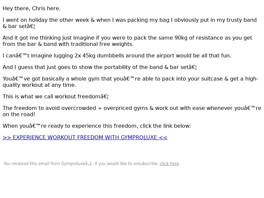Click the phrase 'on the road!'

[x=19, y=114]
